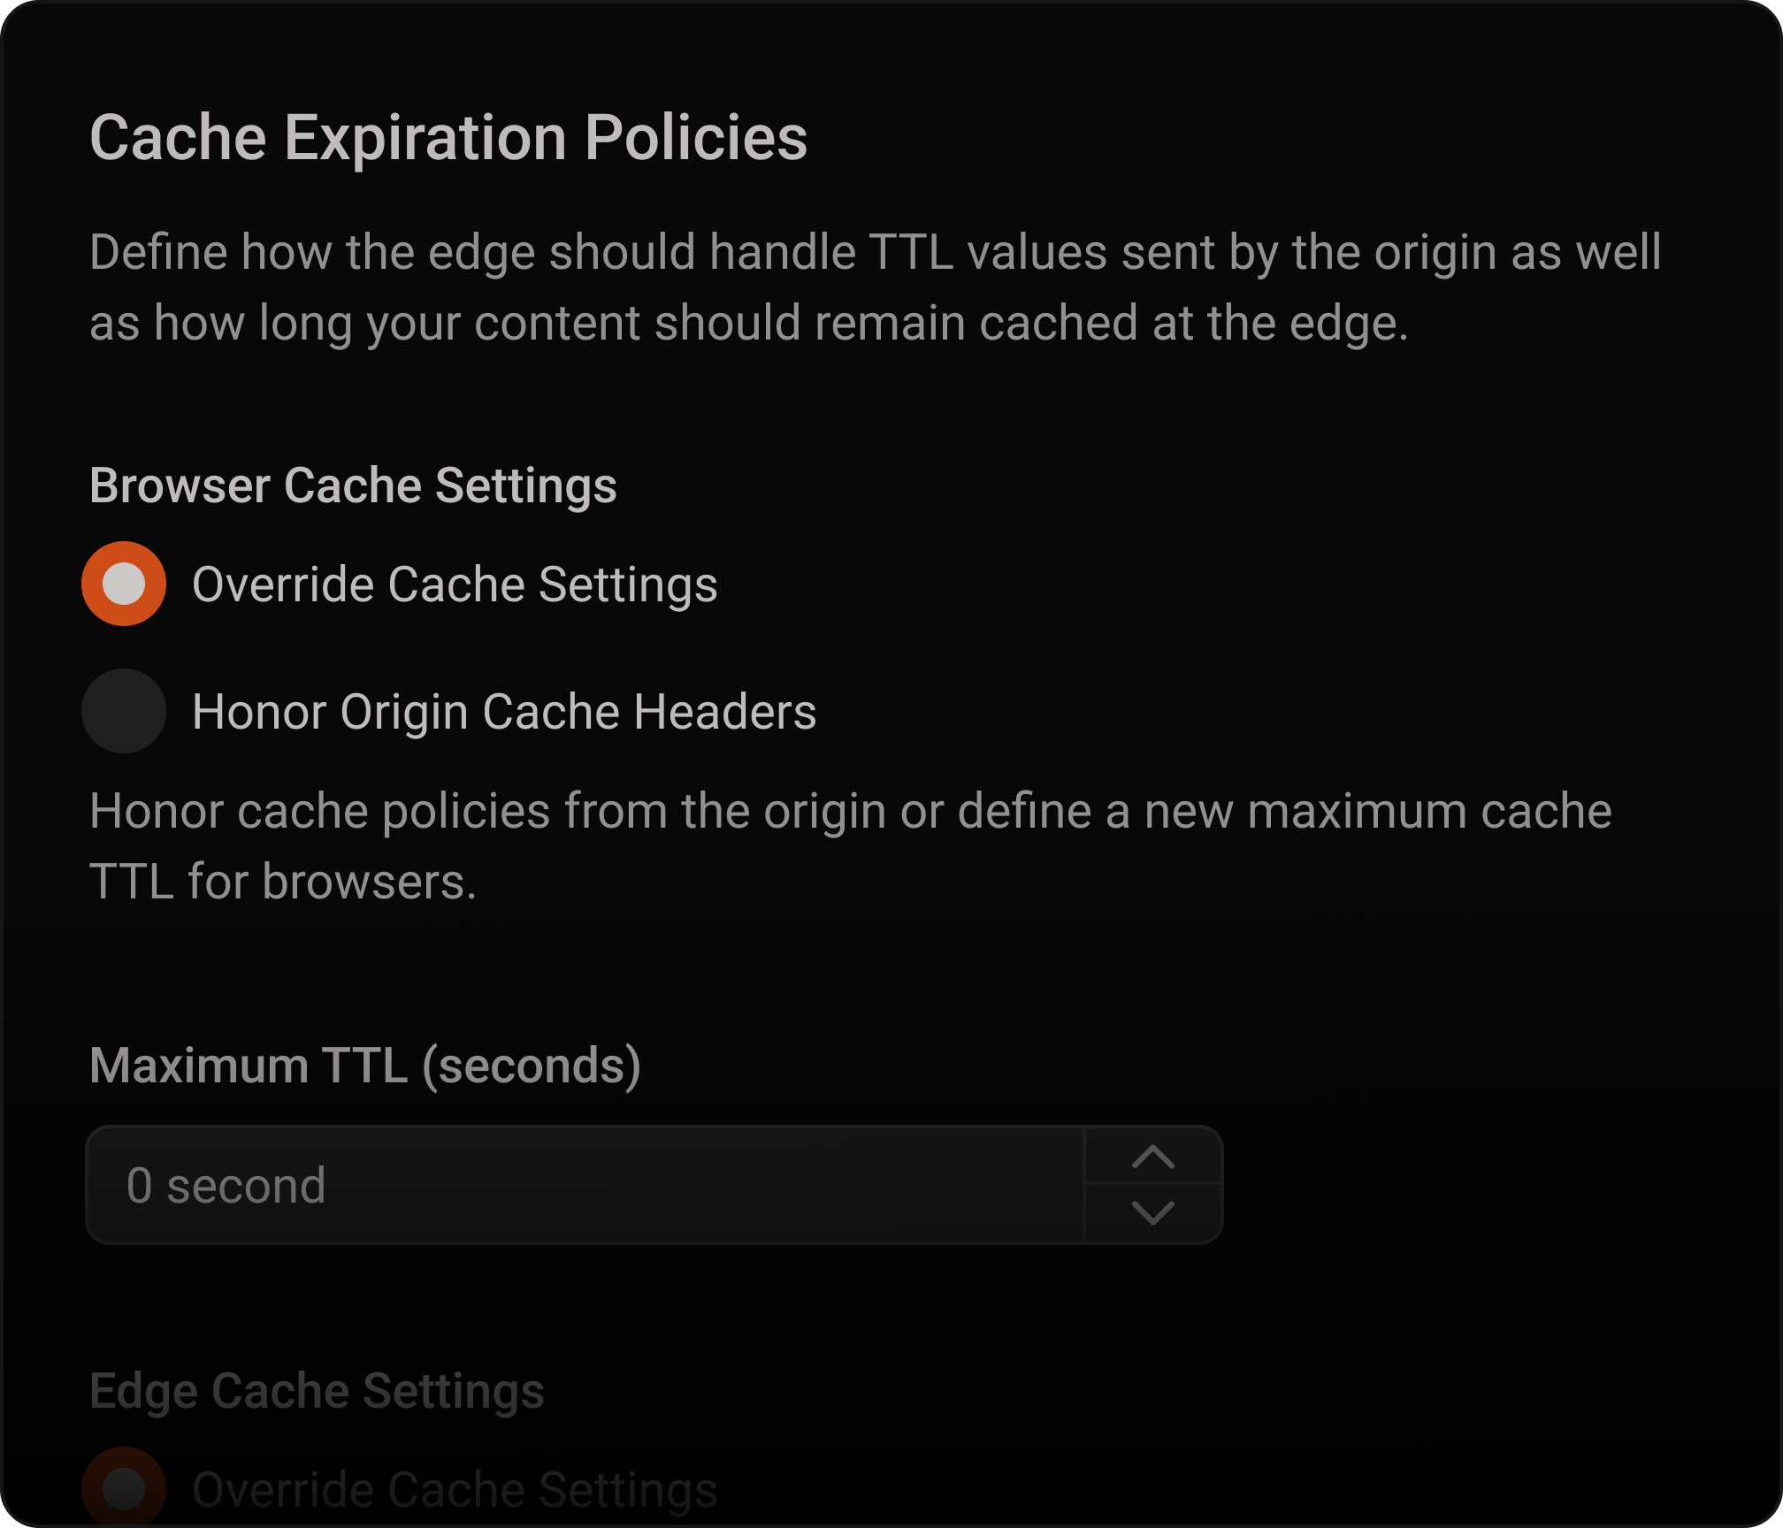Click the "Honor Origin Cache Headers" label text
This screenshot has height=1528, width=1783.
[504, 712]
